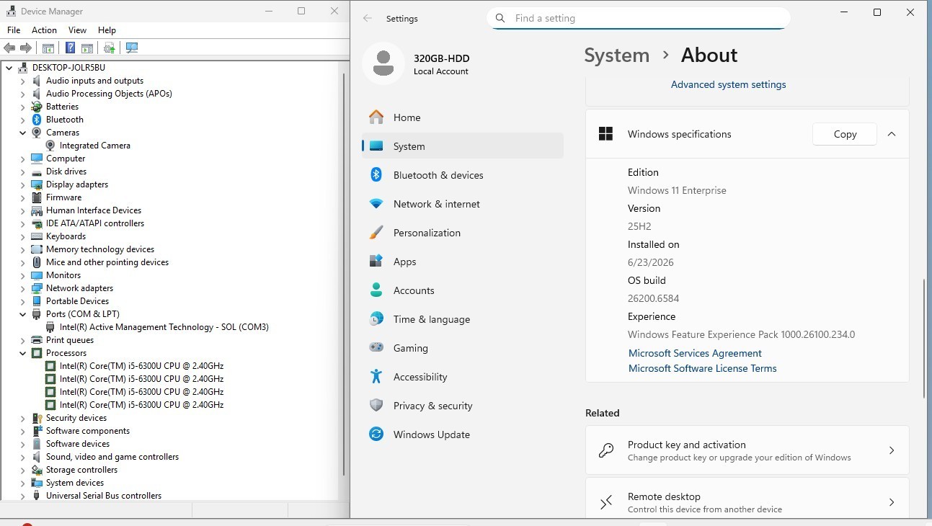Open the Microsoft Services Agreement link

coord(695,353)
